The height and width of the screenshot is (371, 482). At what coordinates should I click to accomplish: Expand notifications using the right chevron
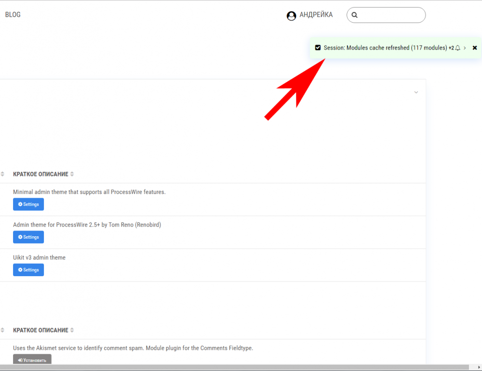(465, 48)
